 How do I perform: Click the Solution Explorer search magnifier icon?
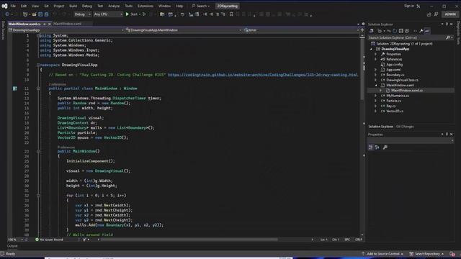(448, 37)
